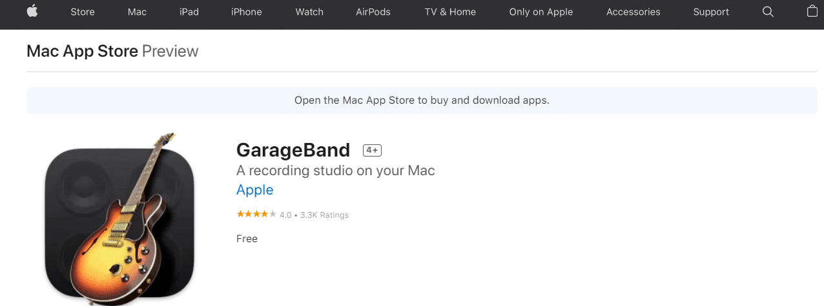The height and width of the screenshot is (306, 824).
Task: Open the shopping bag icon
Action: pos(812,11)
